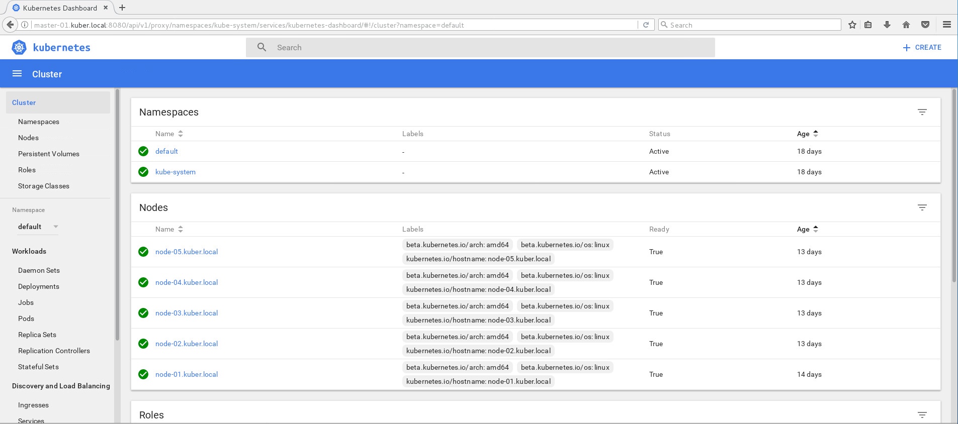
Task: Click the Kubernetes logo icon
Action: point(19,47)
